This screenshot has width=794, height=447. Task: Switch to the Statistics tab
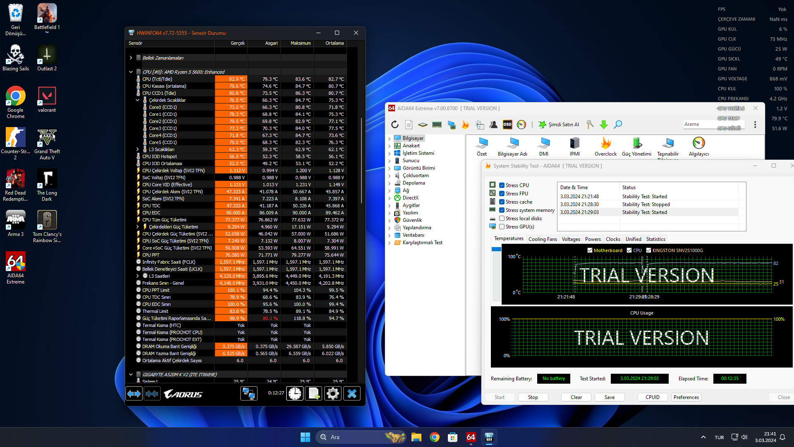point(655,239)
